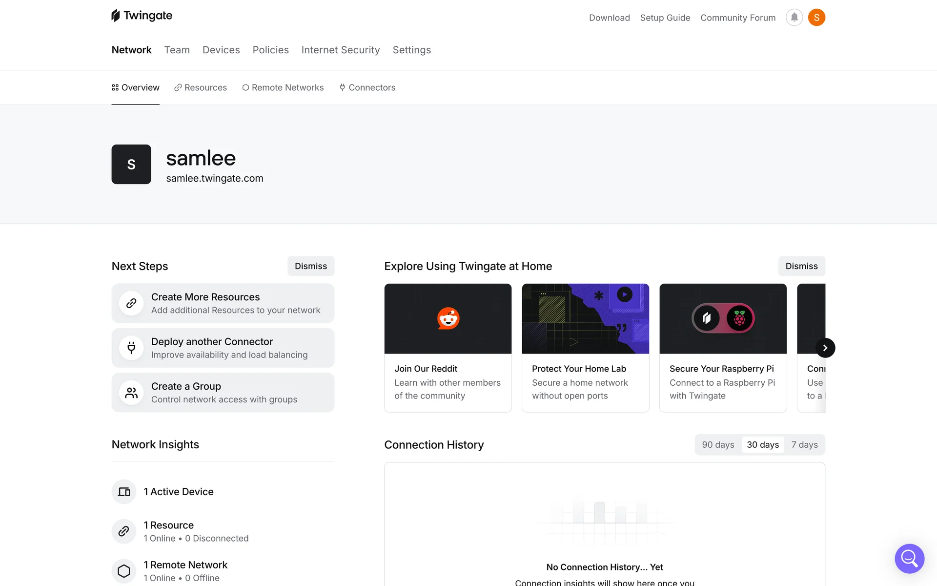Select the 90 days range
Screen dimensions: 937x586
(718, 445)
